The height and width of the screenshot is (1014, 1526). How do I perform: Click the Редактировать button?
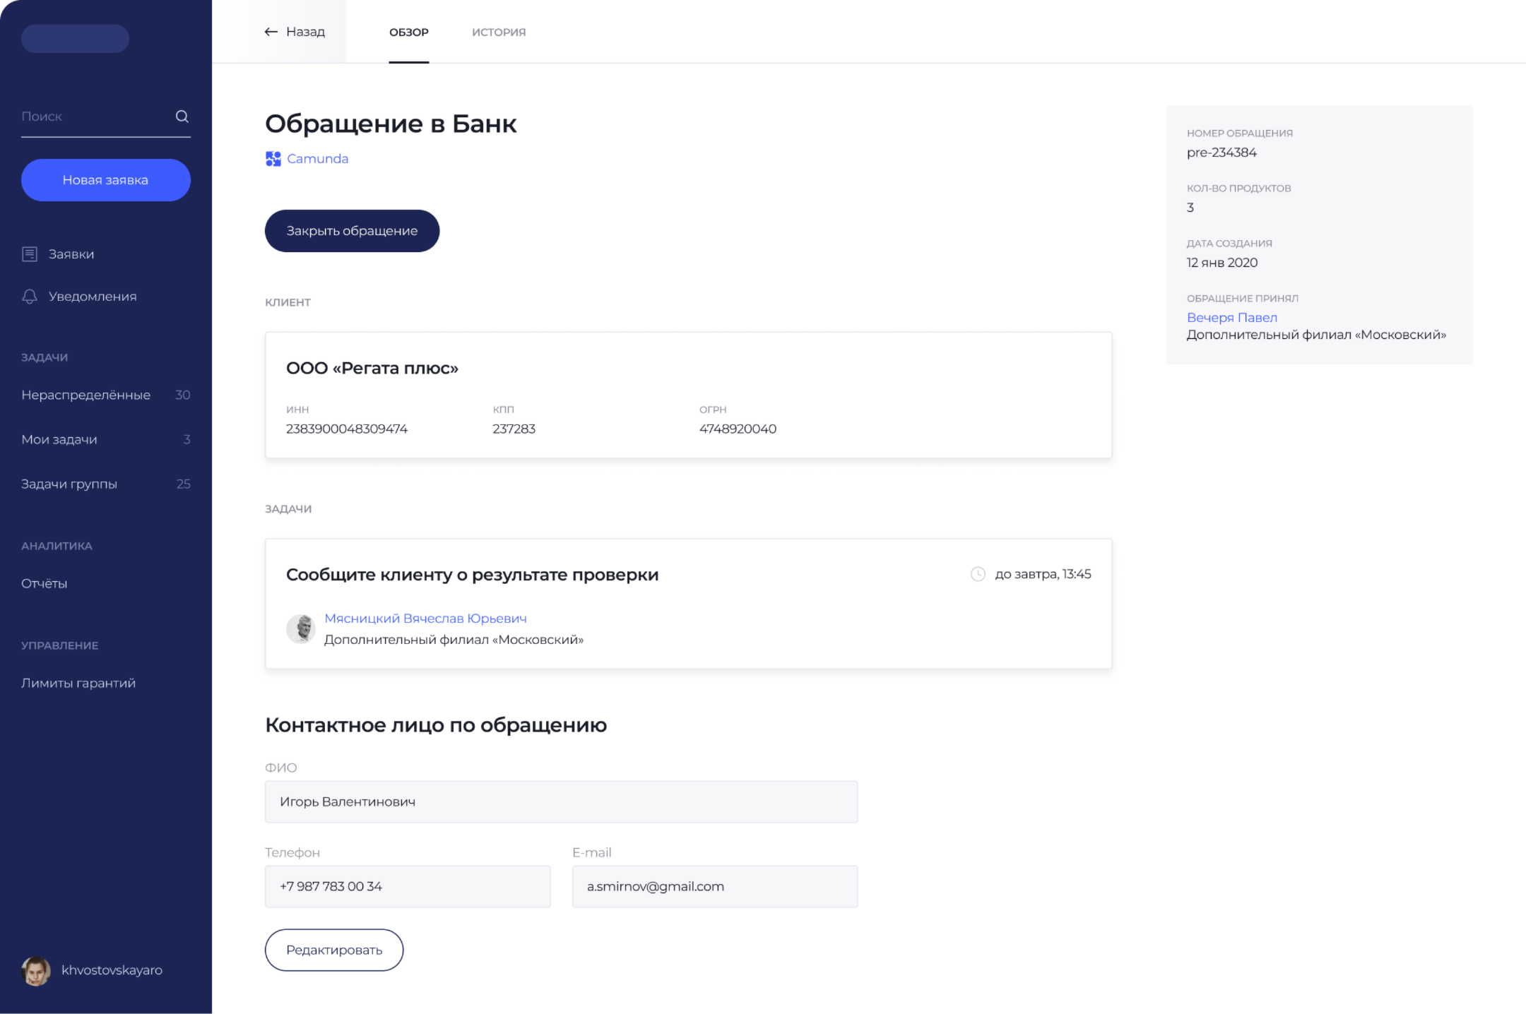tap(334, 950)
